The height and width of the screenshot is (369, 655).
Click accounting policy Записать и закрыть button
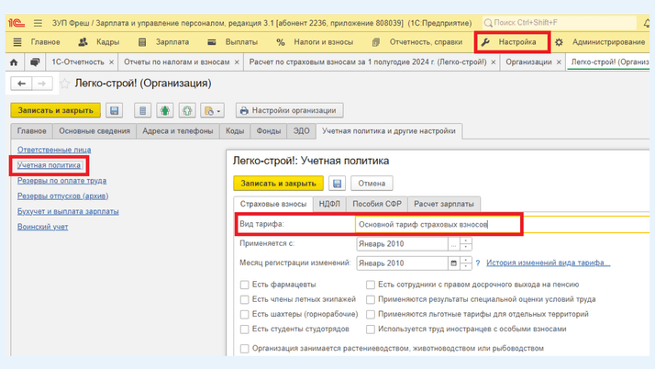click(x=278, y=184)
